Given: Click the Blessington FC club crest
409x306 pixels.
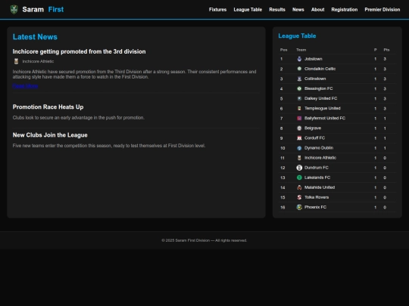Looking at the screenshot, I should pyautogui.click(x=299, y=88).
